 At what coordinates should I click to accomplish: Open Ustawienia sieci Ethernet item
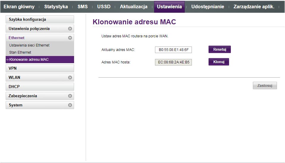[29, 45]
